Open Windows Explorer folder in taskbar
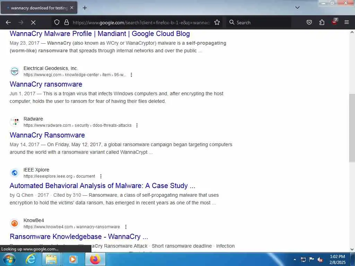The height and width of the screenshot is (266, 355). click(51, 259)
